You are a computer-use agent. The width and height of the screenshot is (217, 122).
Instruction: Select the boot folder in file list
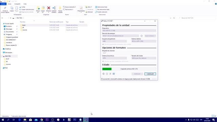pyautogui.click(x=24, y=25)
